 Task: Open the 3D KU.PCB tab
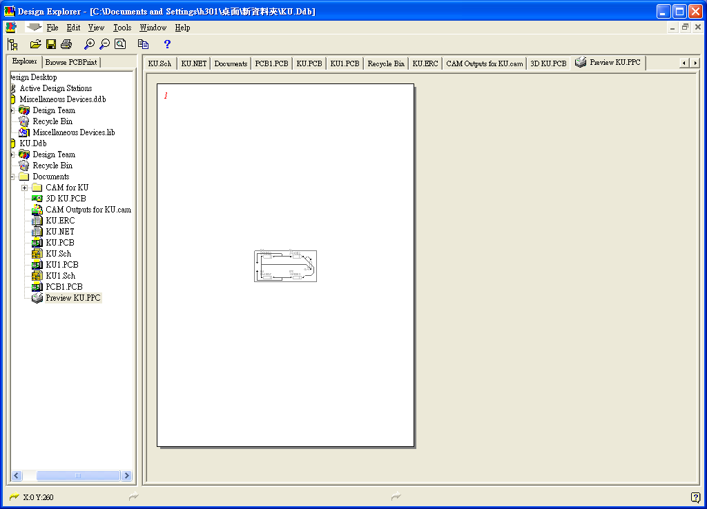[x=548, y=63]
